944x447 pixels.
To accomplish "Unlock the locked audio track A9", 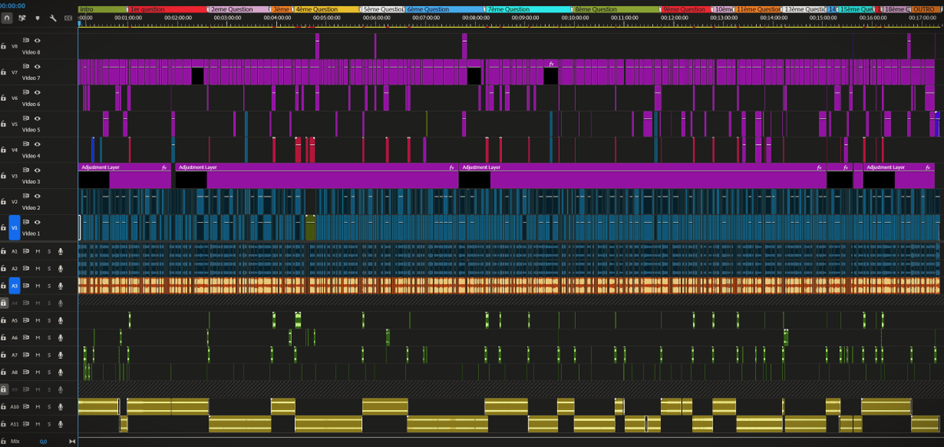I will [x=4, y=390].
